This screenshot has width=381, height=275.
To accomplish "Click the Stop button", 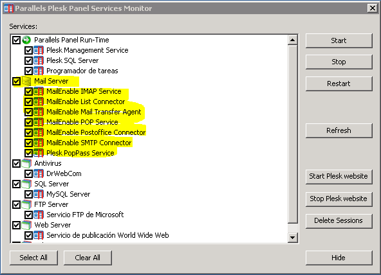I will 339,62.
